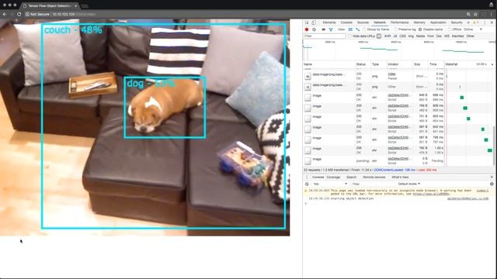Expand the console prompt arrow

click(306, 203)
